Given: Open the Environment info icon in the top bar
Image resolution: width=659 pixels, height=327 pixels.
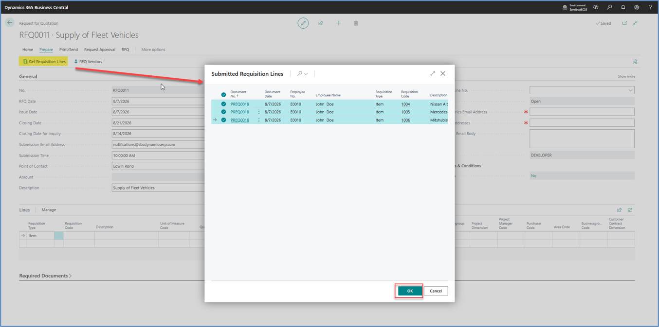Looking at the screenshot, I should (x=565, y=7).
